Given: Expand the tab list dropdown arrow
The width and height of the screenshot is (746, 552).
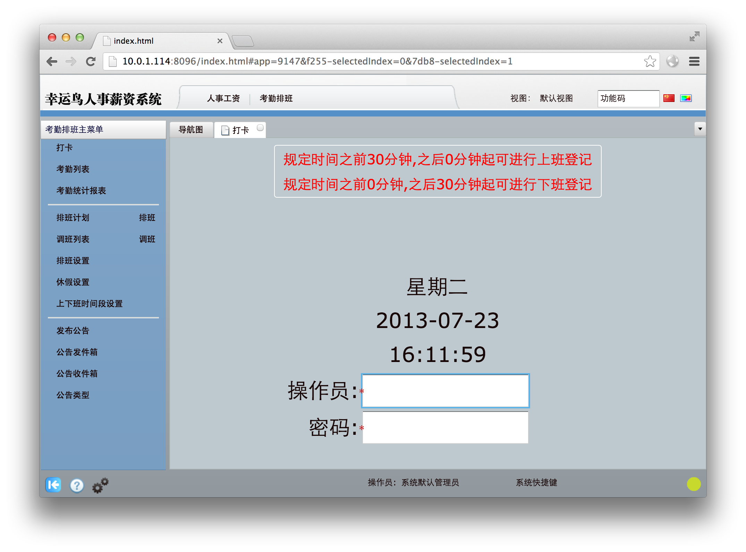Looking at the screenshot, I should point(700,129).
